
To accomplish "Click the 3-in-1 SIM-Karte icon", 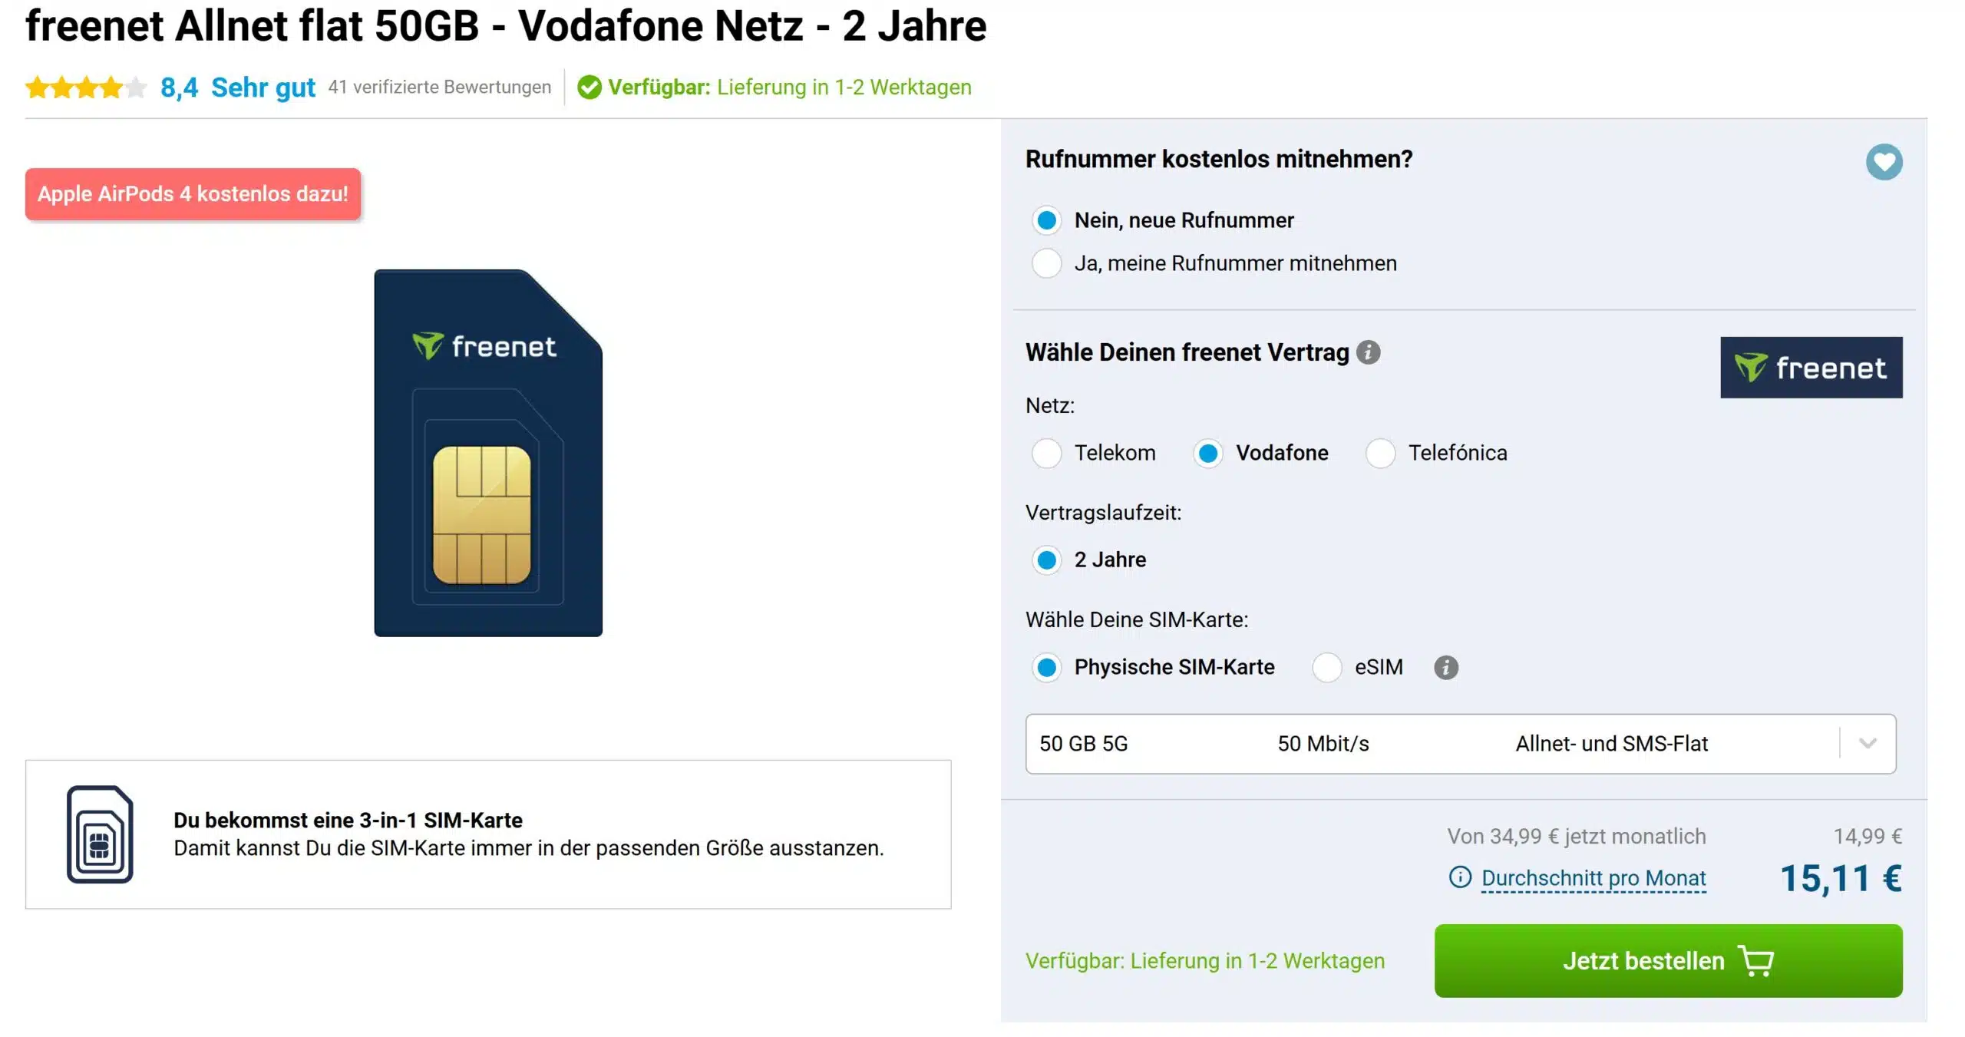I will point(100,834).
